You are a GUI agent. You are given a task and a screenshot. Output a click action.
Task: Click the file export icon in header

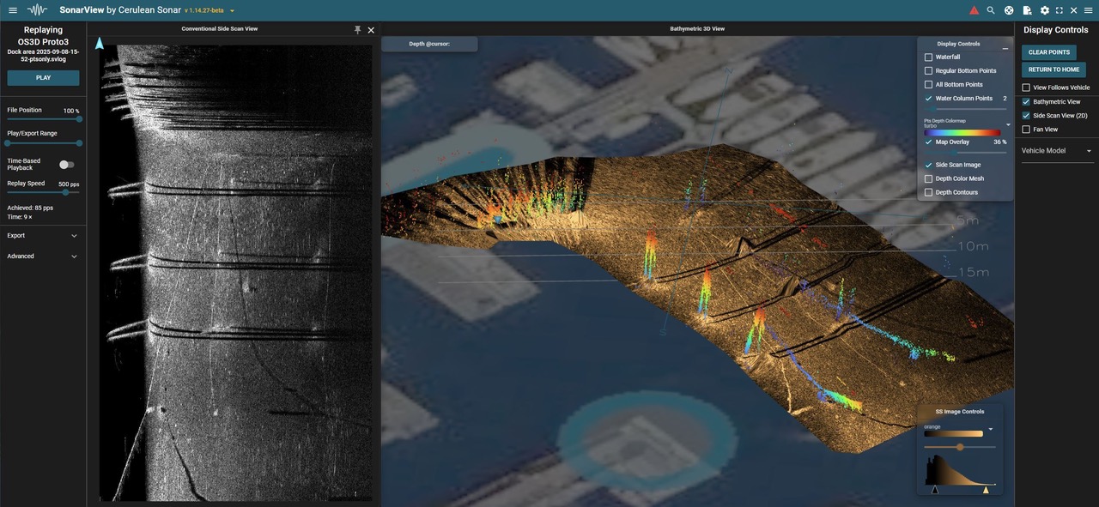click(1027, 10)
